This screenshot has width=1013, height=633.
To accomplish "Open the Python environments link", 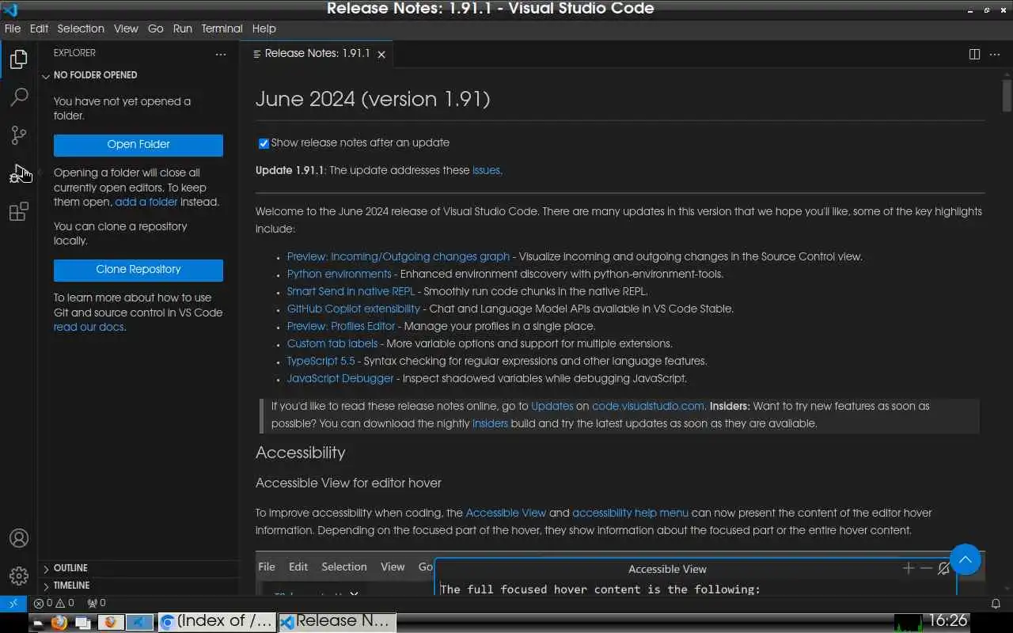I will tap(339, 274).
